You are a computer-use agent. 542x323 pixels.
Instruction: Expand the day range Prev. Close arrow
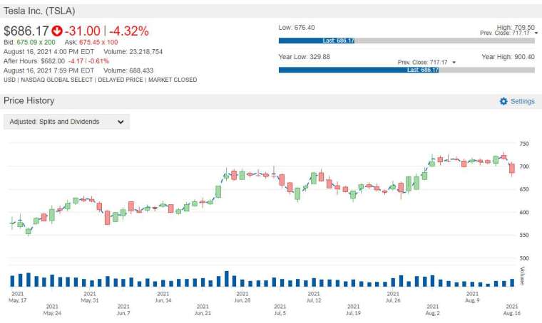point(536,33)
